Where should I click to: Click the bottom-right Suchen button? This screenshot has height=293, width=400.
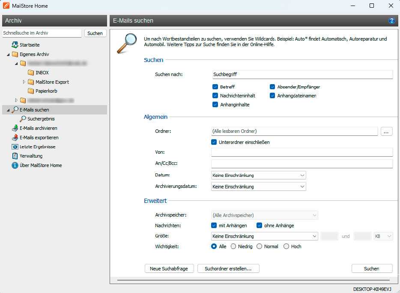tap(372, 269)
